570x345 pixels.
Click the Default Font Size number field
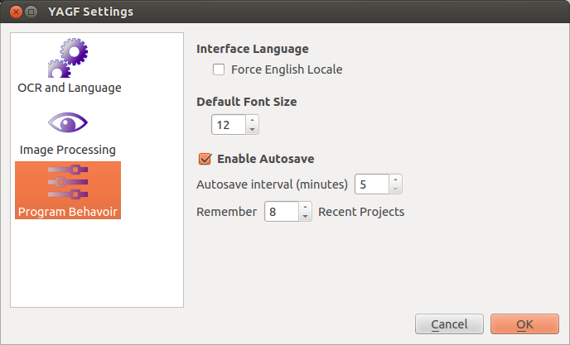(x=229, y=126)
